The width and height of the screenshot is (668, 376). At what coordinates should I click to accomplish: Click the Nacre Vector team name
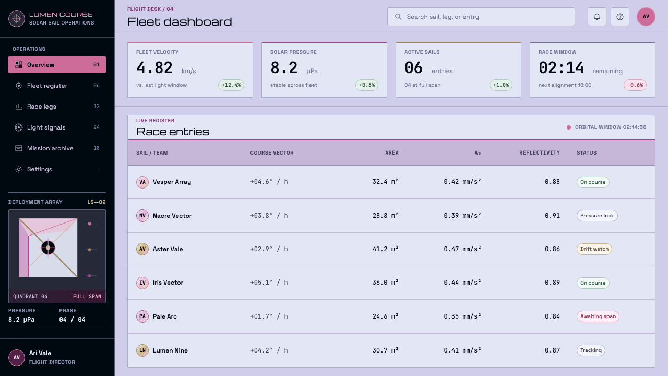click(172, 216)
